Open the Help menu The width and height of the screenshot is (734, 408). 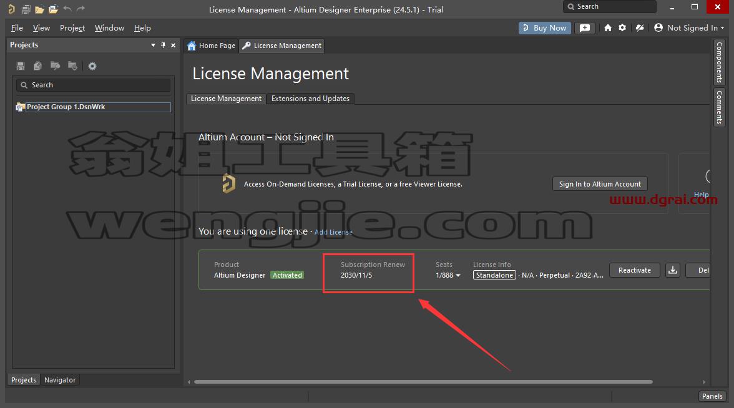pyautogui.click(x=142, y=28)
